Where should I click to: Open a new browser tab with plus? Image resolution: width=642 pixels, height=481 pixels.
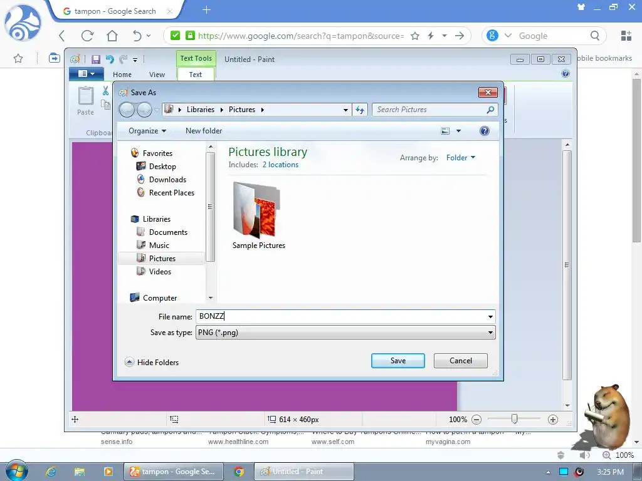pyautogui.click(x=206, y=10)
